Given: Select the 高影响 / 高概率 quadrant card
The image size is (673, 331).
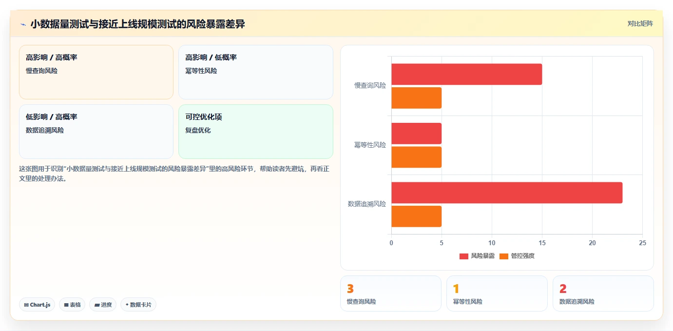Looking at the screenshot, I should [x=96, y=72].
